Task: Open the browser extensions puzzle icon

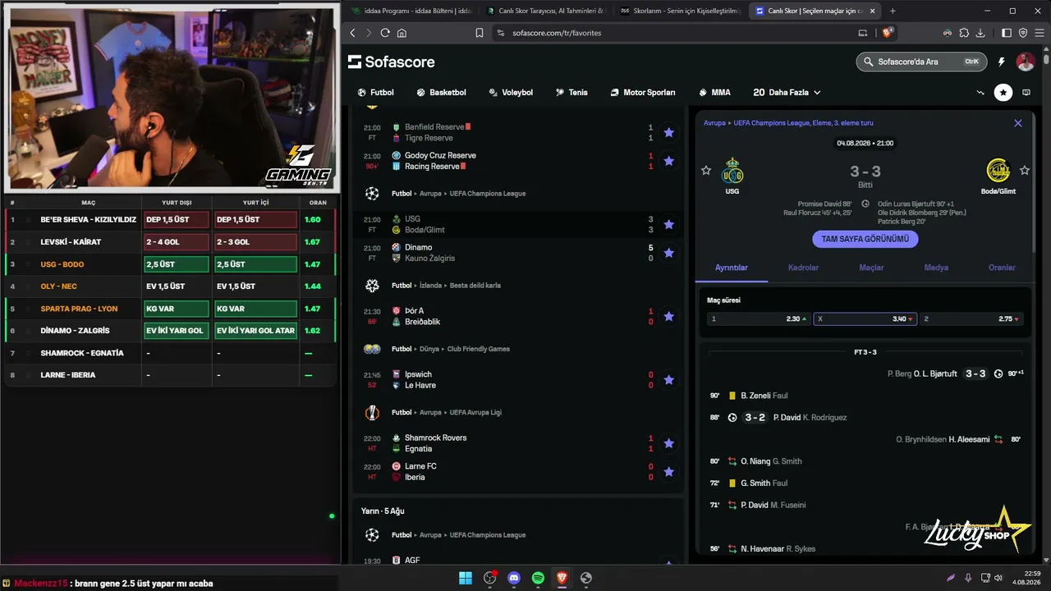Action: tap(964, 33)
